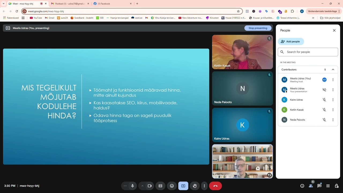Click Add people button
Screen dimensions: 343x193
(291, 42)
